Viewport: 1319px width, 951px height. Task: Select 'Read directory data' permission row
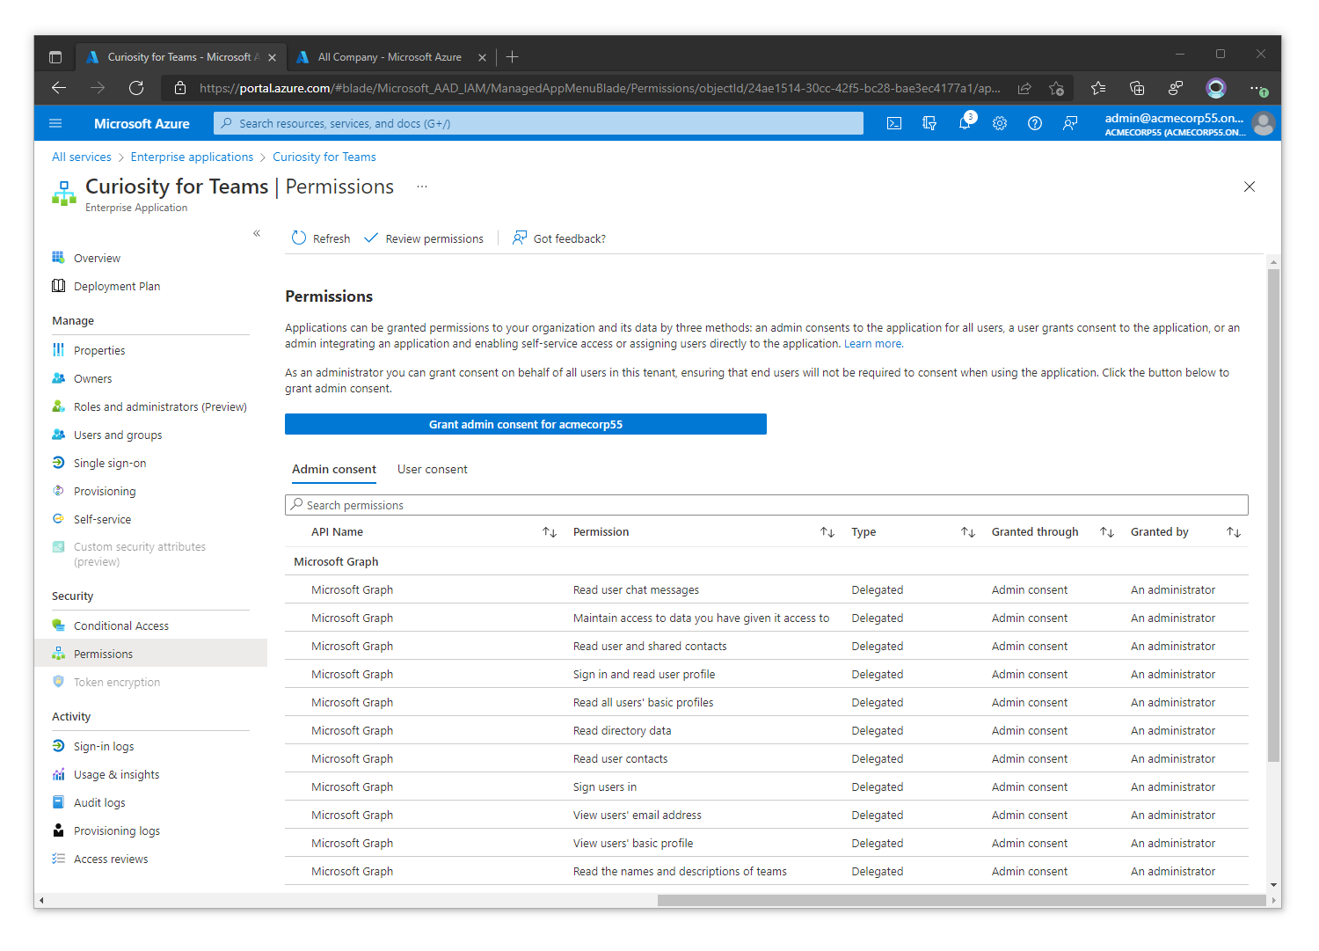[767, 730]
